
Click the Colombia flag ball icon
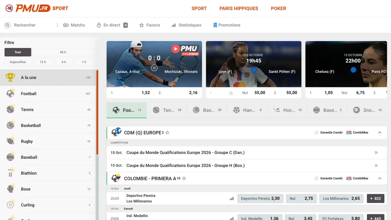pyautogui.click(x=116, y=178)
